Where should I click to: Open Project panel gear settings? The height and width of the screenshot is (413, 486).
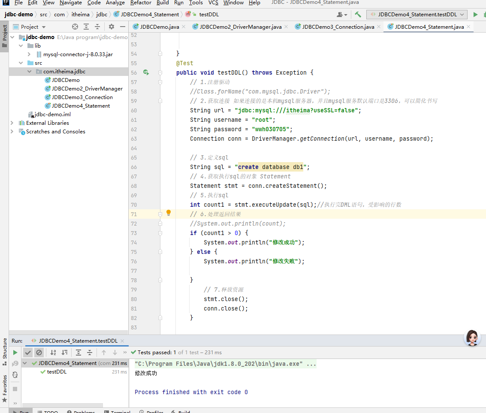point(112,27)
